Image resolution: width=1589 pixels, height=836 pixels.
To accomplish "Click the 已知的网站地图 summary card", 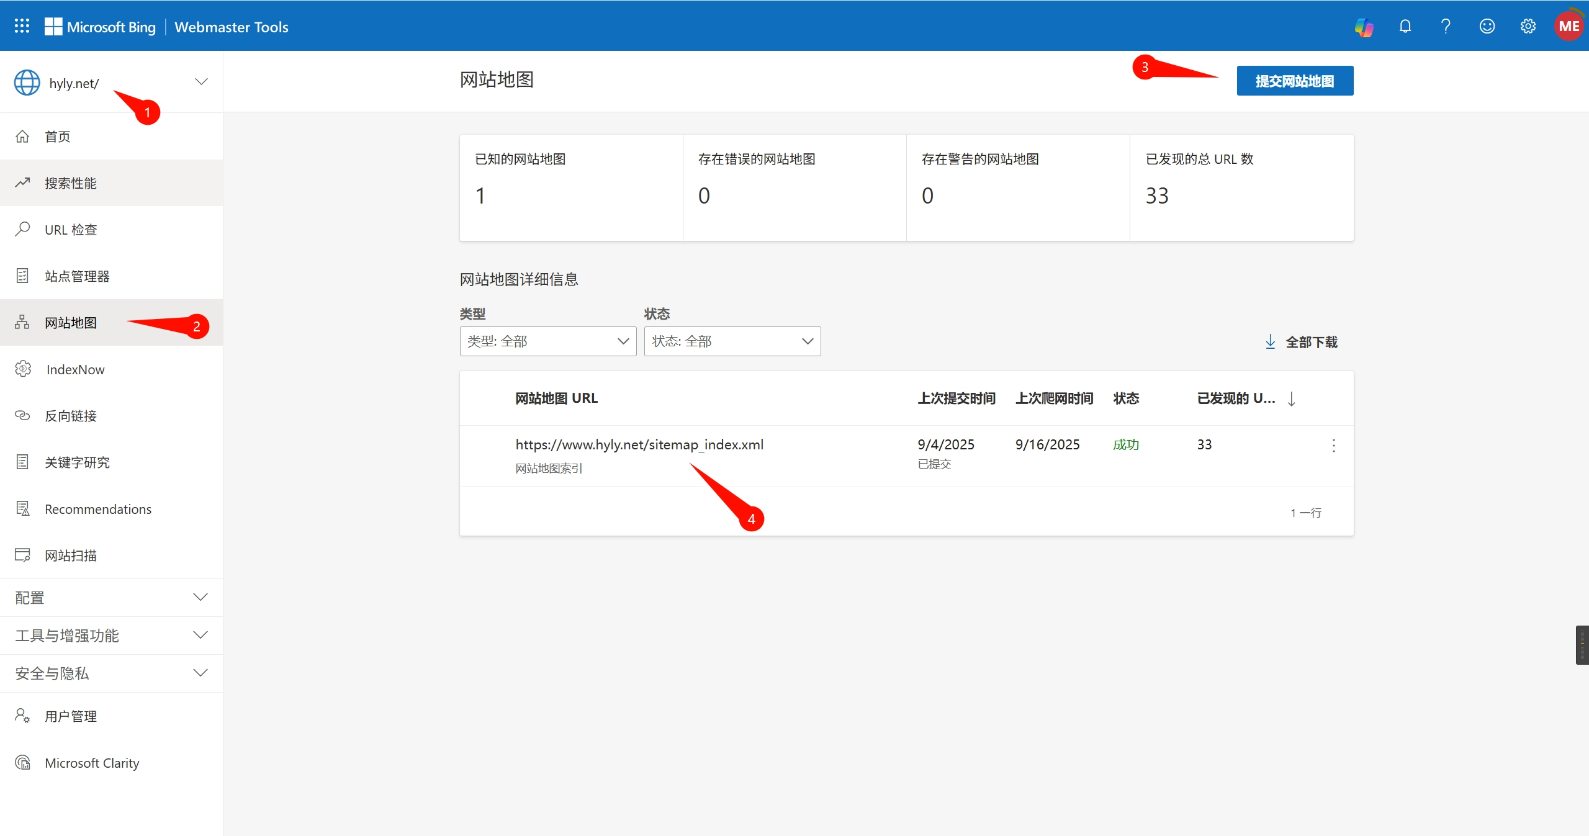I will (x=571, y=187).
